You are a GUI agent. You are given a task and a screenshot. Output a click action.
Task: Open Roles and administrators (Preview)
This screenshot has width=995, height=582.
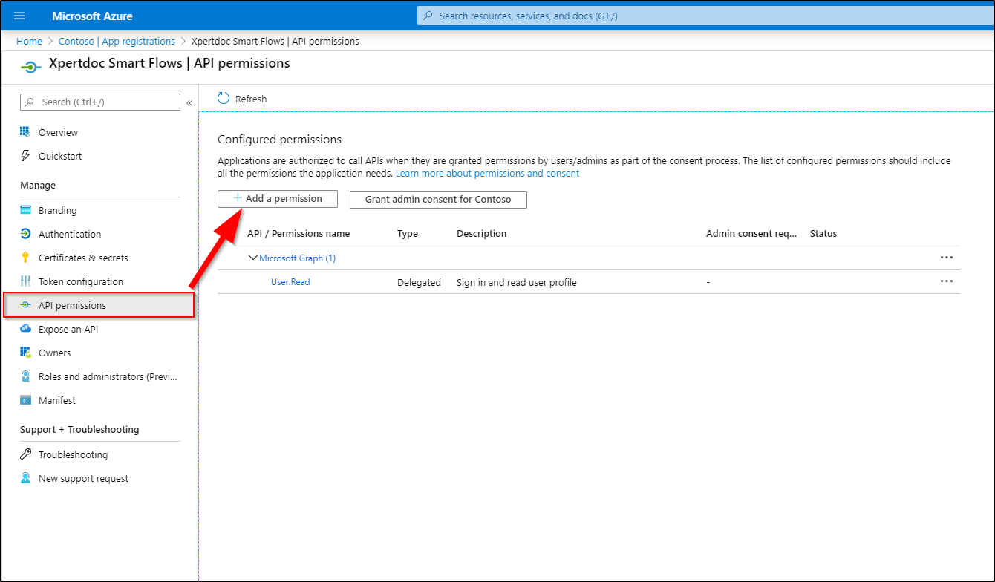108,376
